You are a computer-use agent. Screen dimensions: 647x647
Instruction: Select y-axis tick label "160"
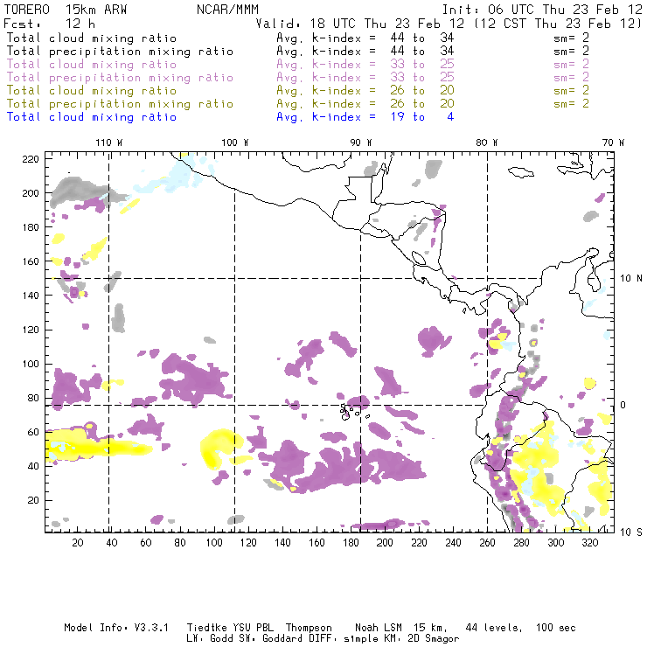31,261
